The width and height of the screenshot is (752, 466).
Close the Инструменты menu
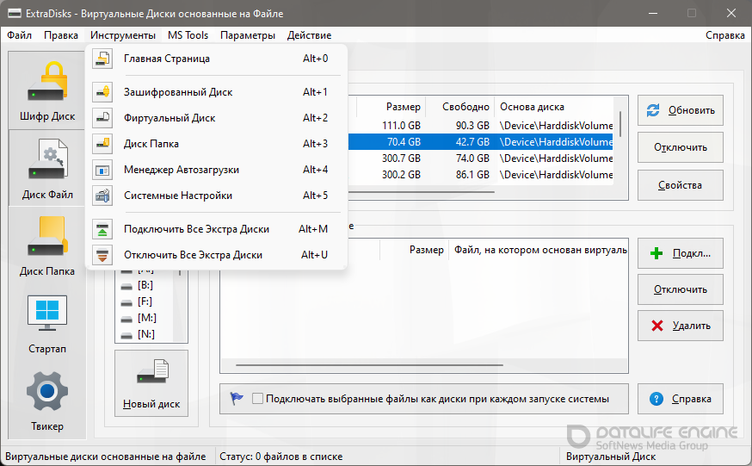(x=123, y=35)
